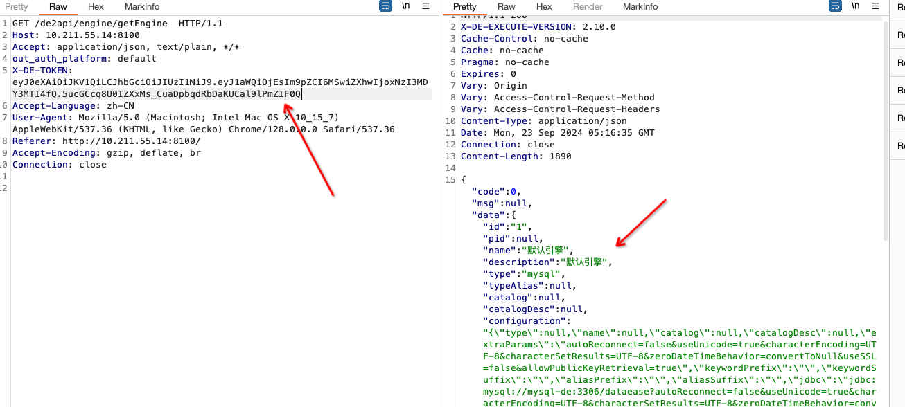
Task: Click the response panel vertical scrollbar
Action: (886, 132)
